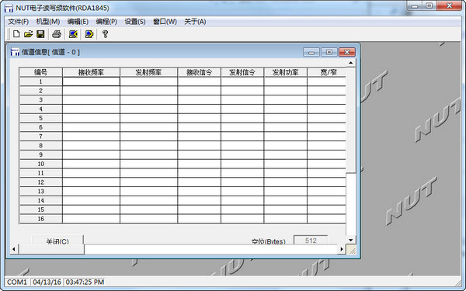Click the COM1 status bar entry
Screen dimensions: 466x291
coord(17,282)
